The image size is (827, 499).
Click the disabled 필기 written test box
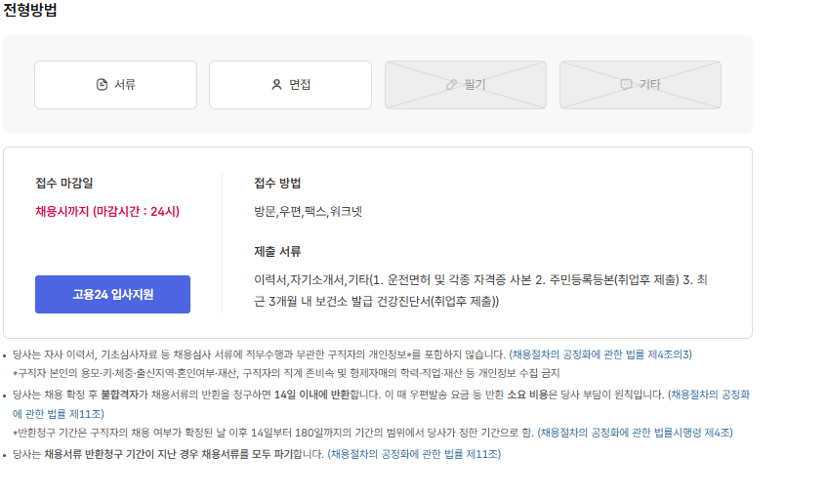[x=465, y=85]
